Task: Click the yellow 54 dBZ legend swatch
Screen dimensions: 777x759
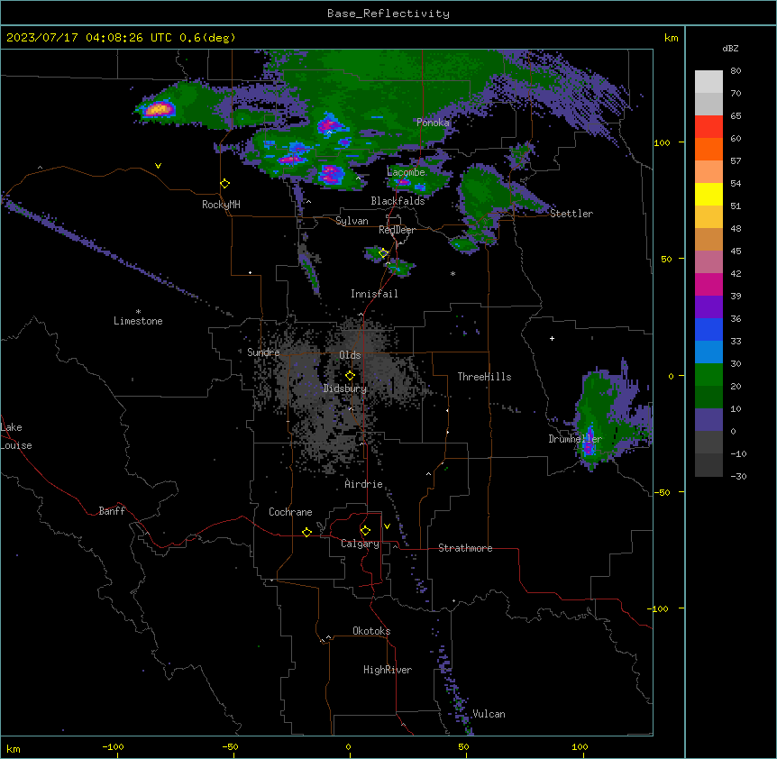Action: click(x=708, y=194)
